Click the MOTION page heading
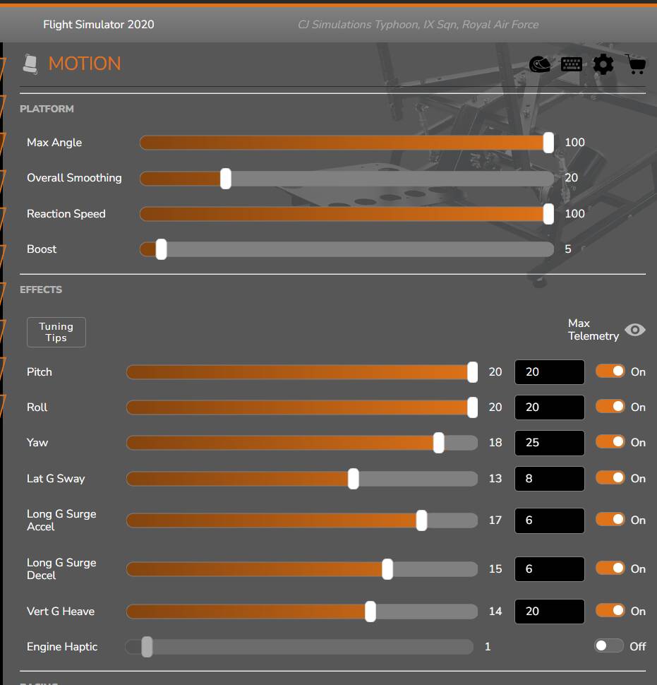The height and width of the screenshot is (685, 657). click(85, 63)
